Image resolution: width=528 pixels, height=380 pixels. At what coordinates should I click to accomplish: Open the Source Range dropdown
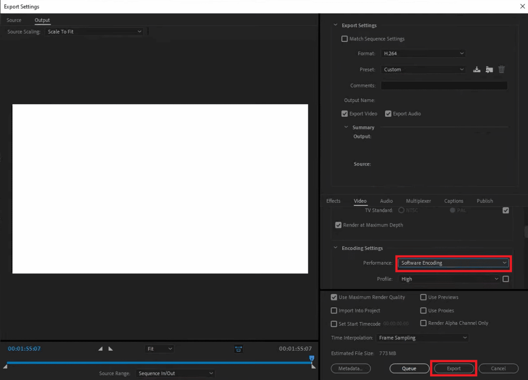point(175,373)
